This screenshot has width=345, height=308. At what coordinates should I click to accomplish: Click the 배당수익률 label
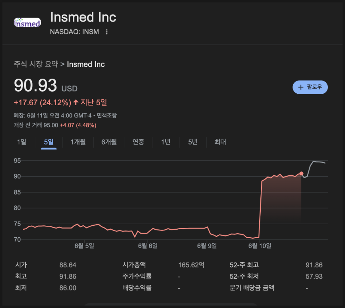point(137,288)
